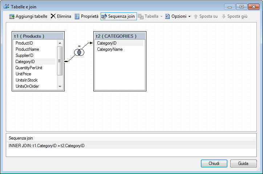
Task: Select CategoryID field in CATEGORIES table
Action: point(120,43)
